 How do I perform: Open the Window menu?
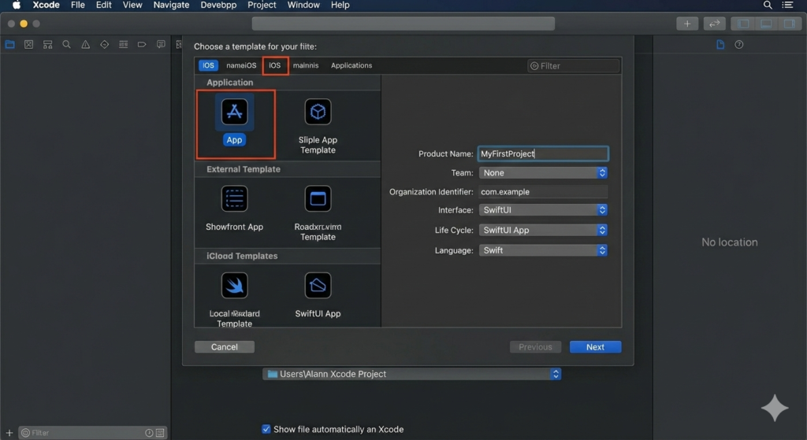pyautogui.click(x=303, y=6)
